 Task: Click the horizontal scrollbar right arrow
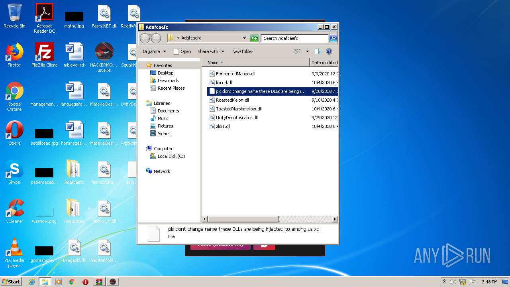[335, 219]
